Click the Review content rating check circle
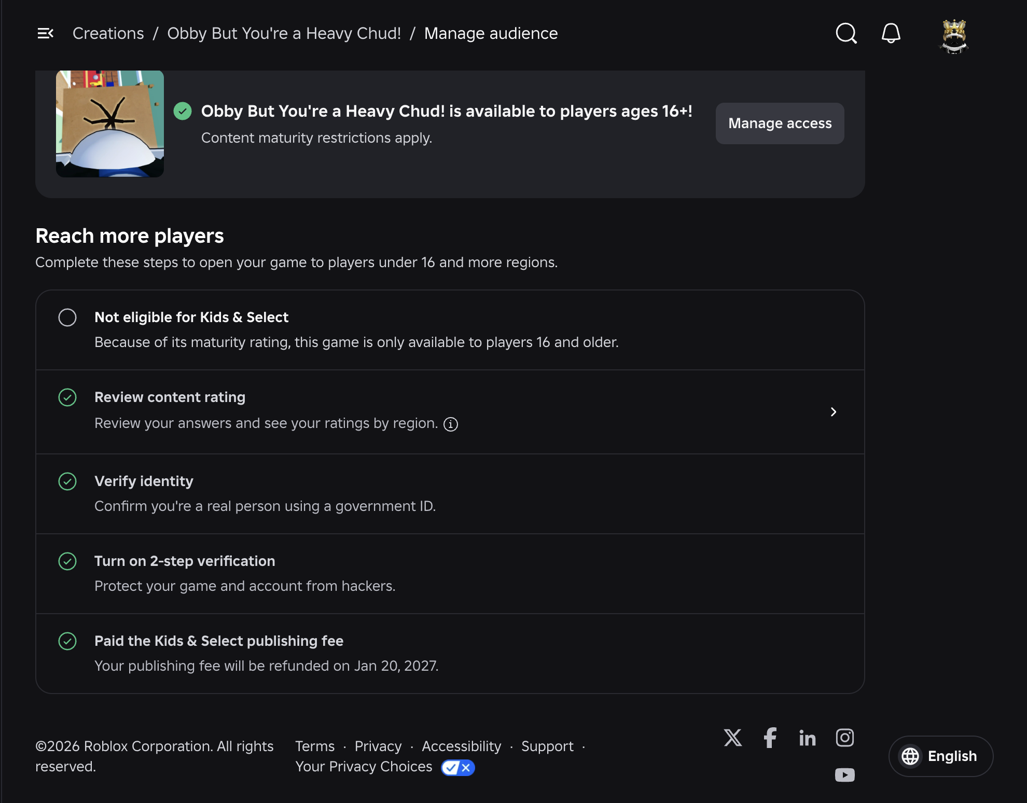 point(67,397)
